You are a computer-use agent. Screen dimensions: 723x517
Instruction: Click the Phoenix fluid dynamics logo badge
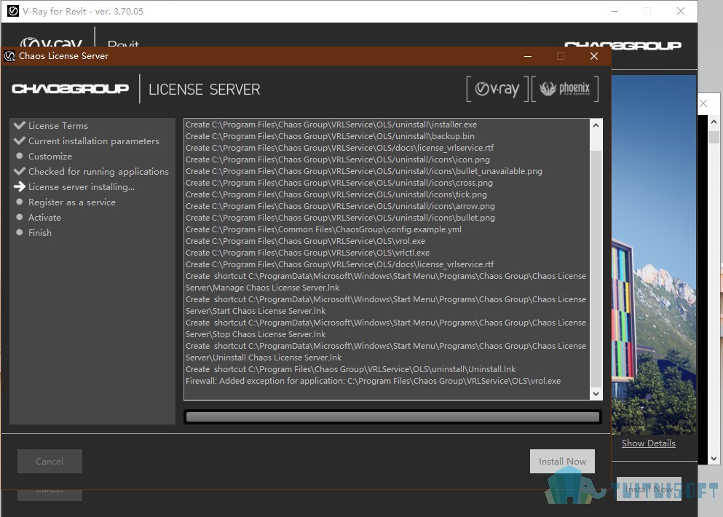point(565,89)
